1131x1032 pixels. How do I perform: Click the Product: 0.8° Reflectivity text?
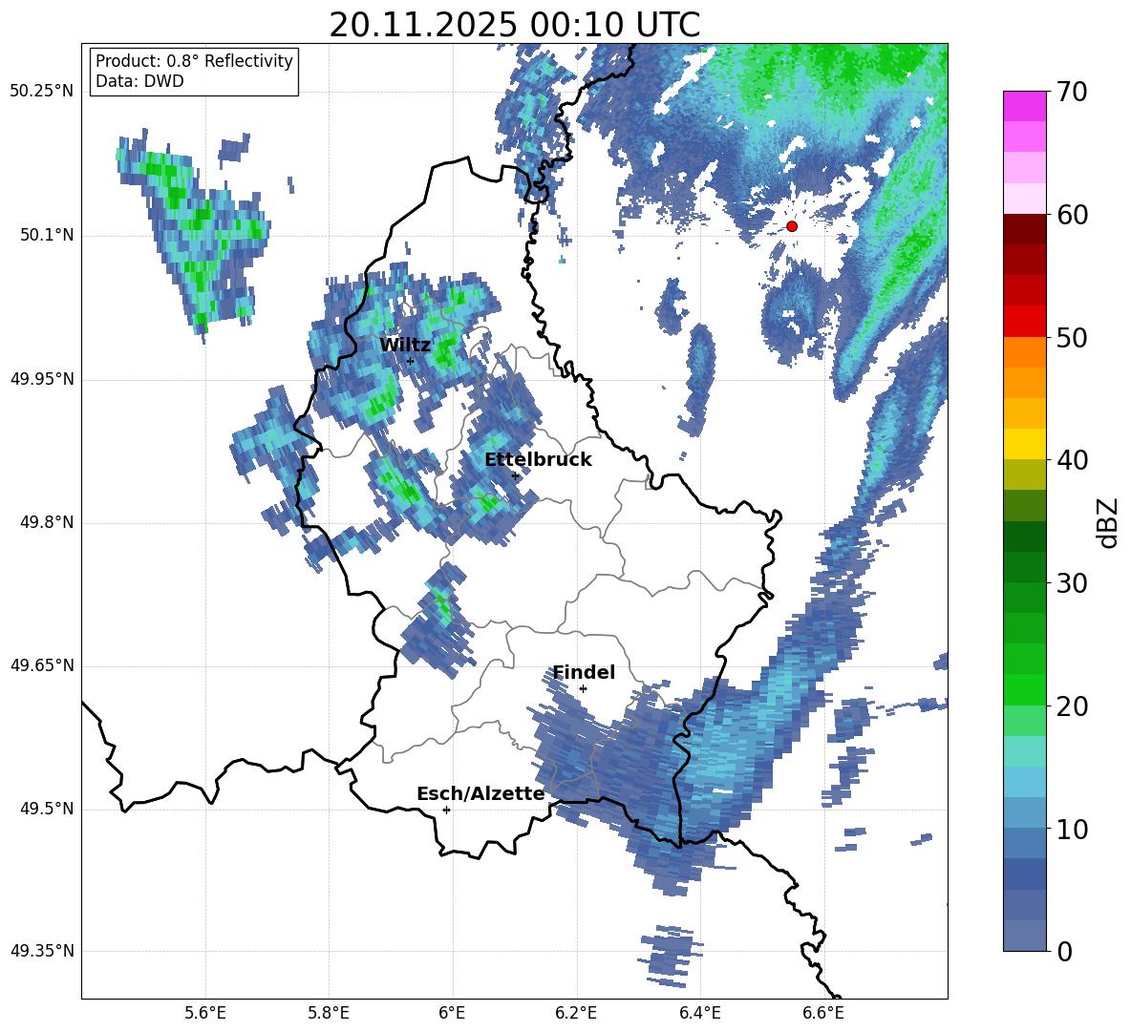(194, 61)
